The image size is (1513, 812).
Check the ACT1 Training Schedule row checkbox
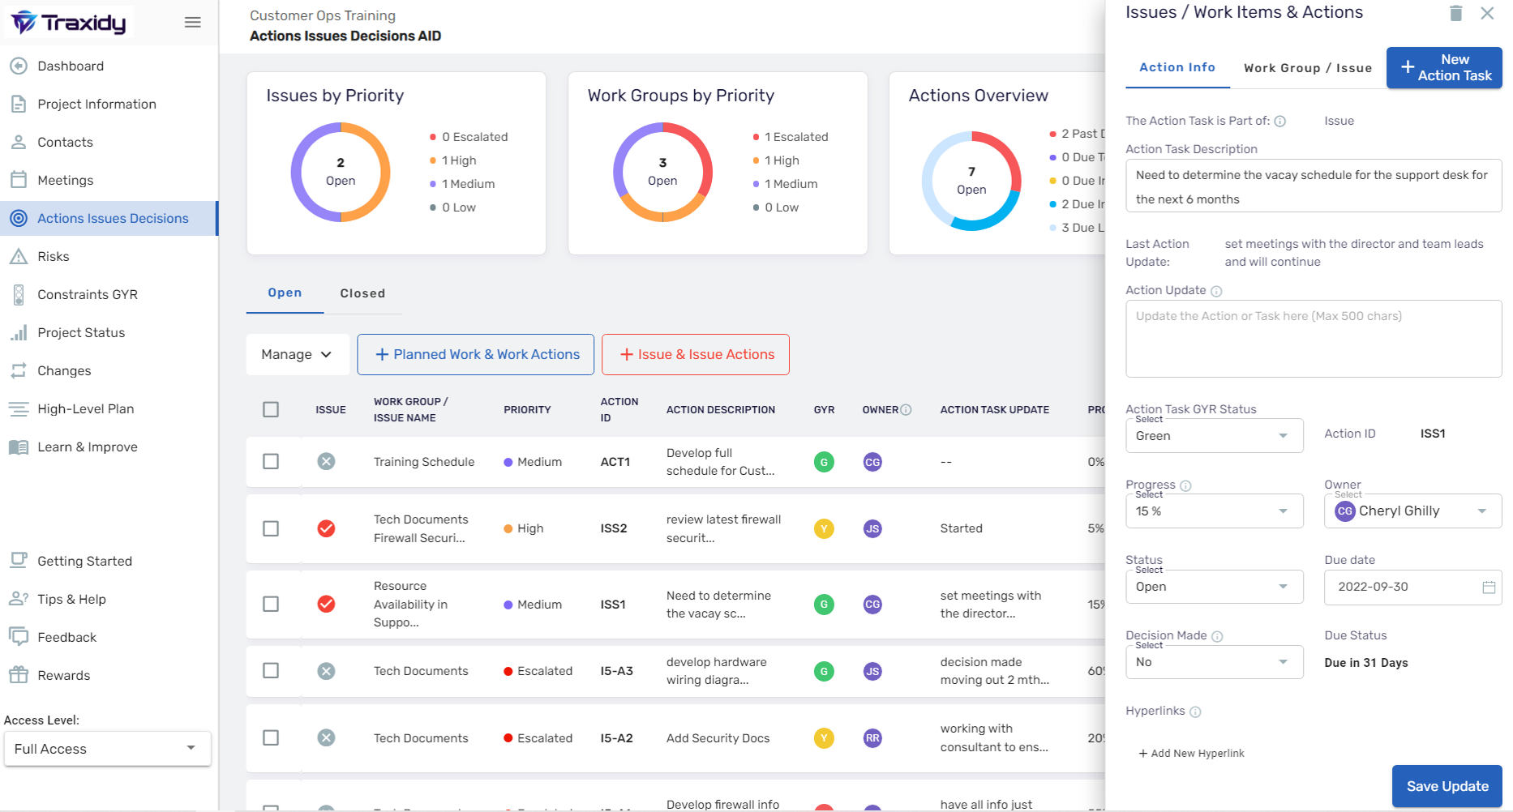click(x=271, y=461)
